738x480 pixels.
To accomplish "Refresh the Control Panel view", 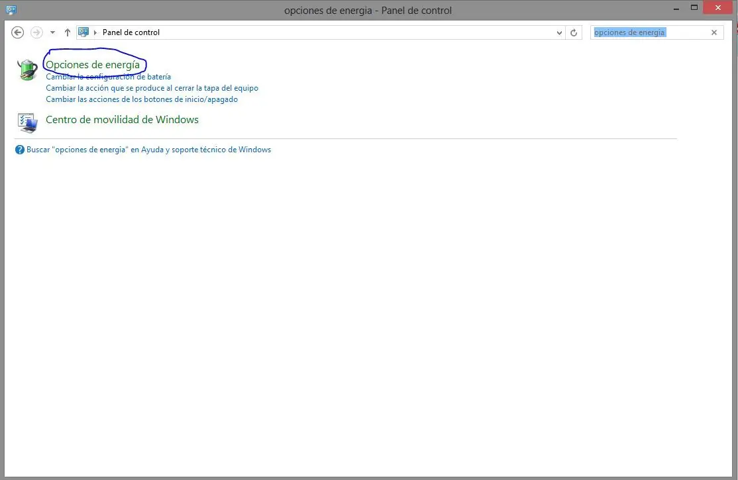I will coord(574,32).
